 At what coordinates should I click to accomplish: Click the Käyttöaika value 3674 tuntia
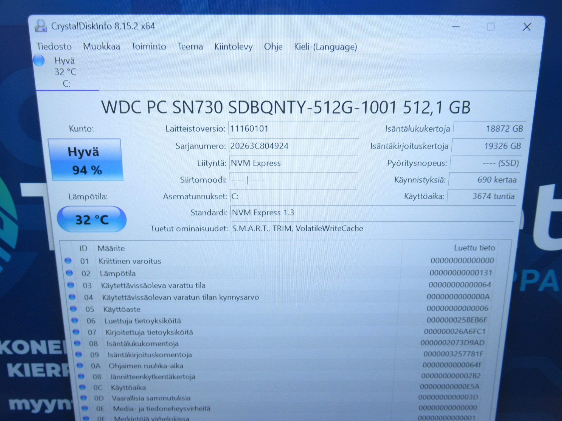pyautogui.click(x=483, y=196)
